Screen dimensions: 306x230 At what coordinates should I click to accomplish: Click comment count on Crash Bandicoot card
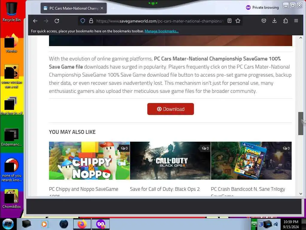286,148
